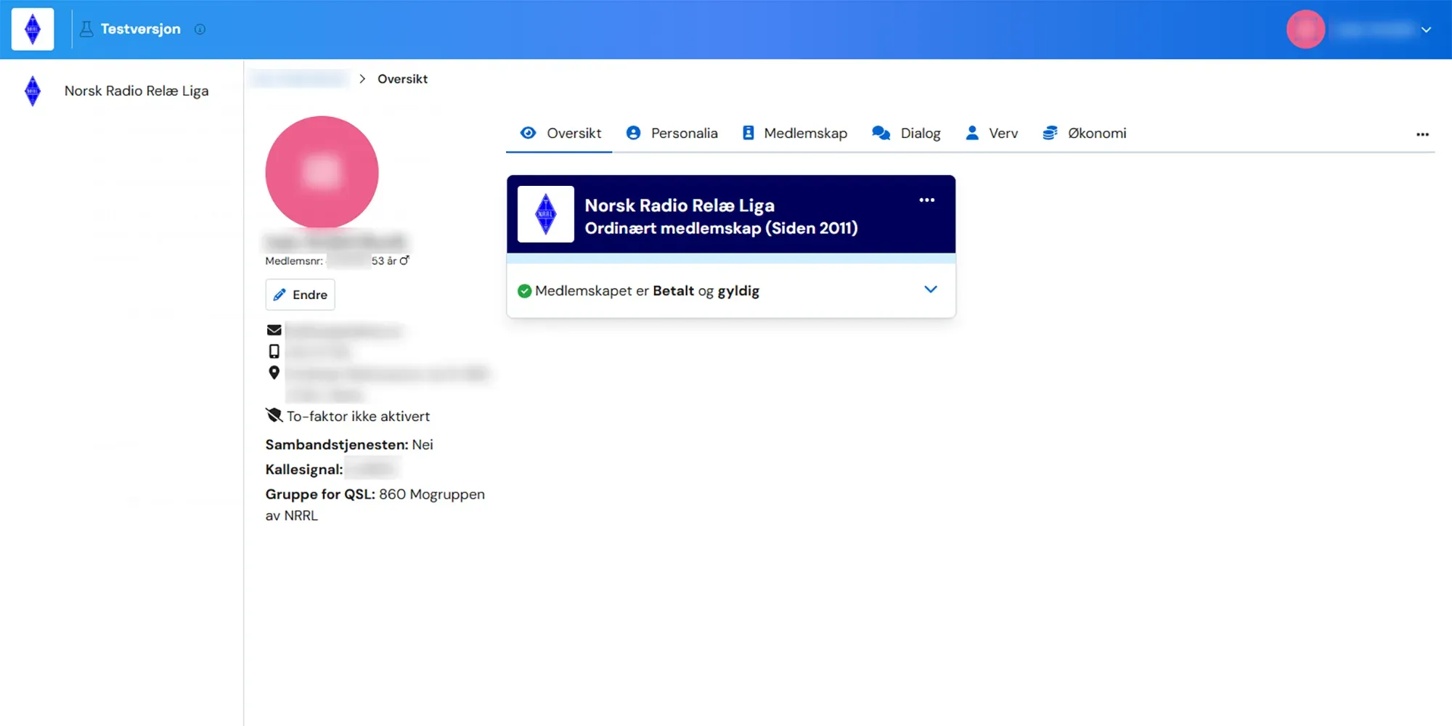Click the green checkmark status icon
The width and height of the screenshot is (1452, 726).
tap(524, 291)
